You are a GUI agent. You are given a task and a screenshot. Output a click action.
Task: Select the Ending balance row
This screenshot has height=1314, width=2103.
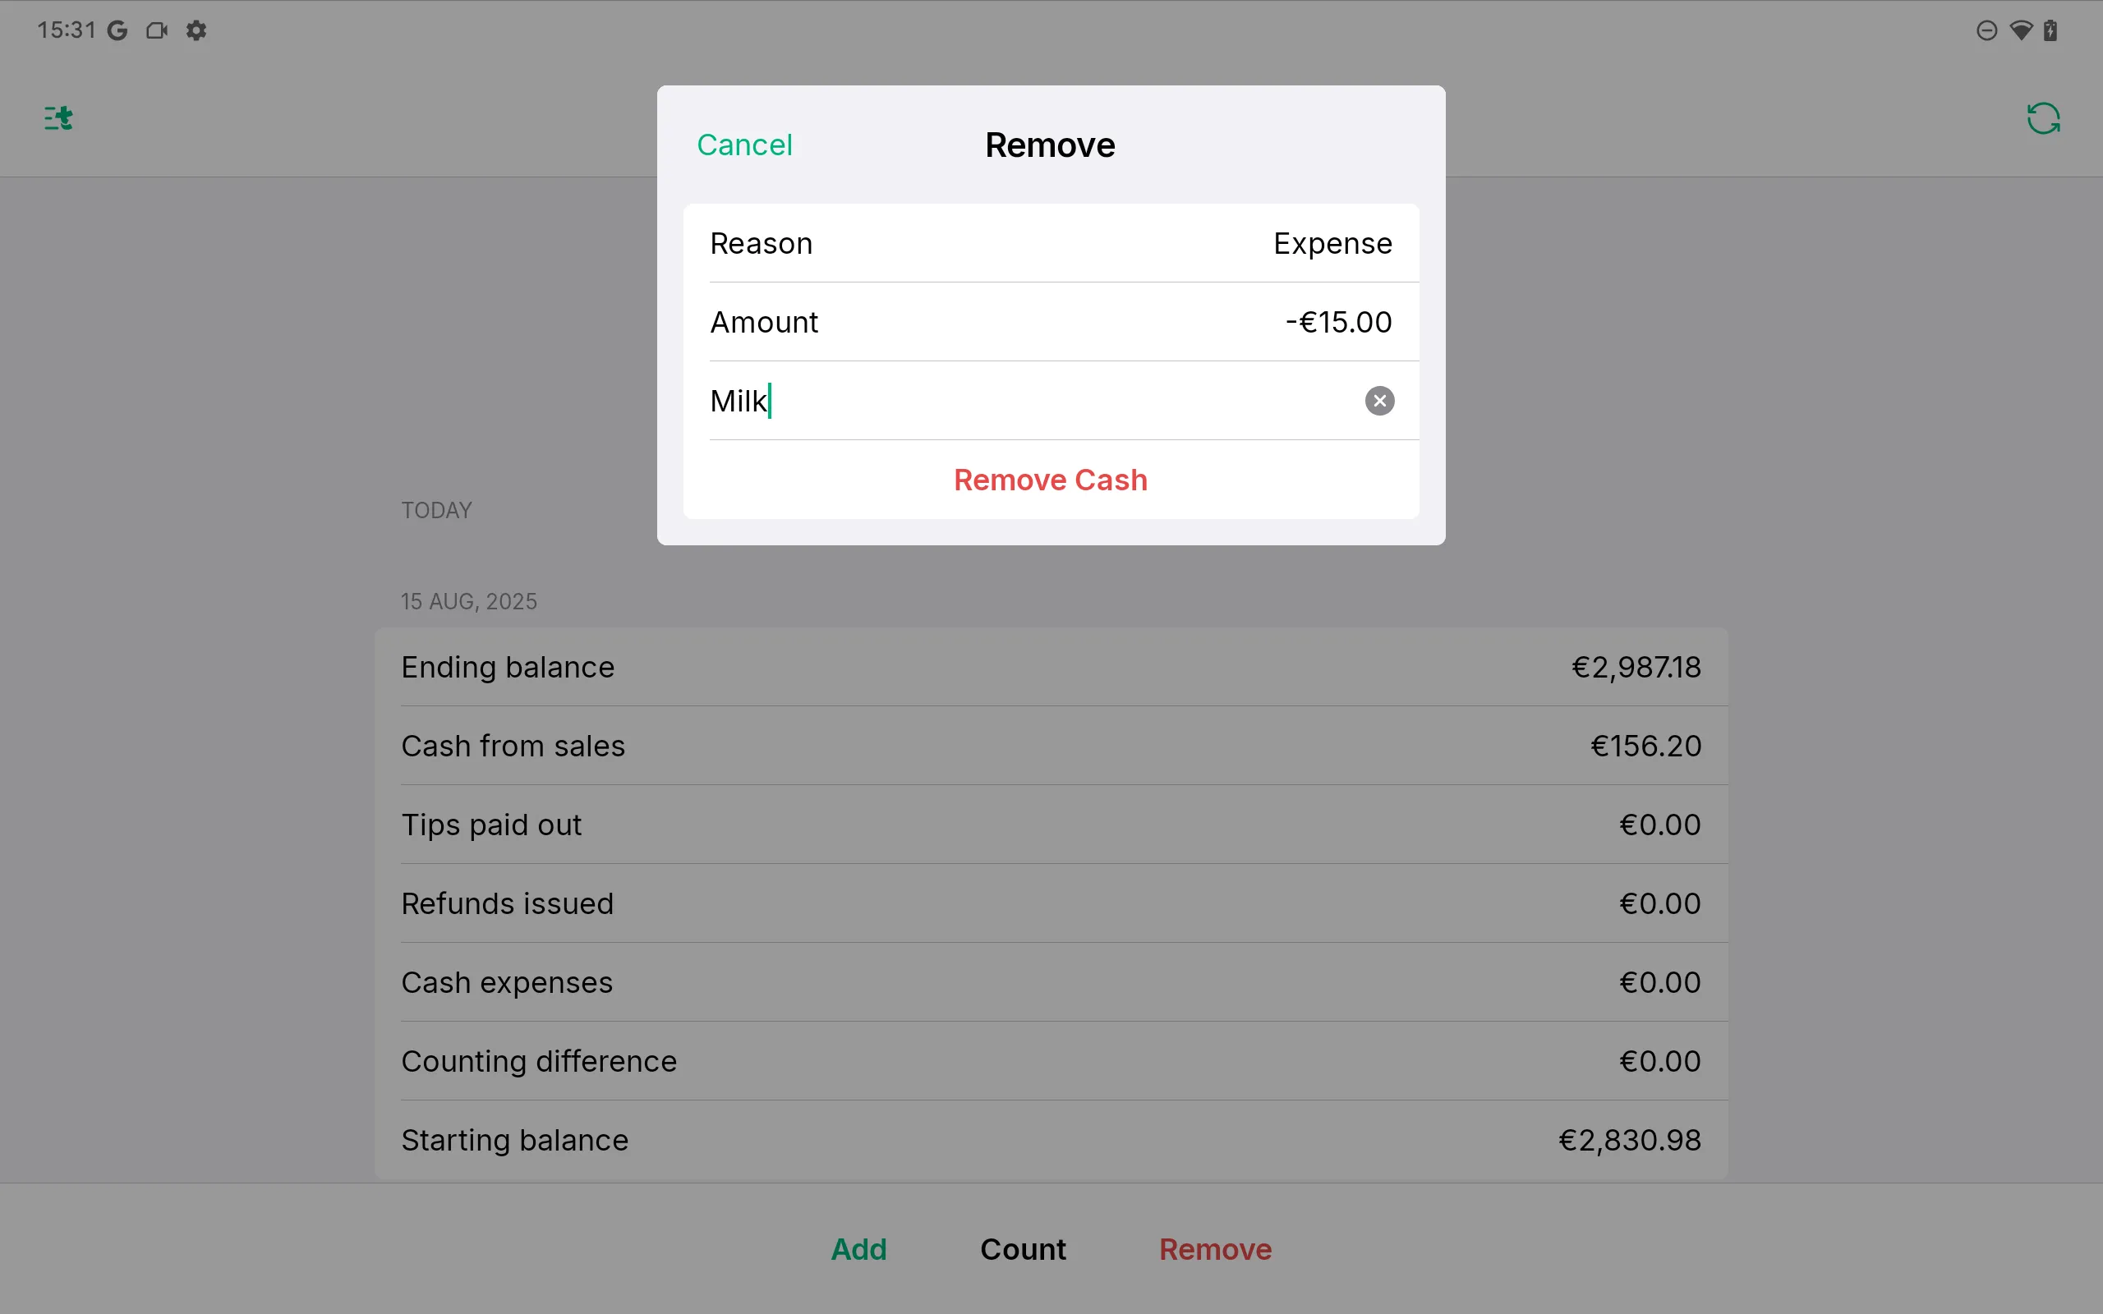1051,668
